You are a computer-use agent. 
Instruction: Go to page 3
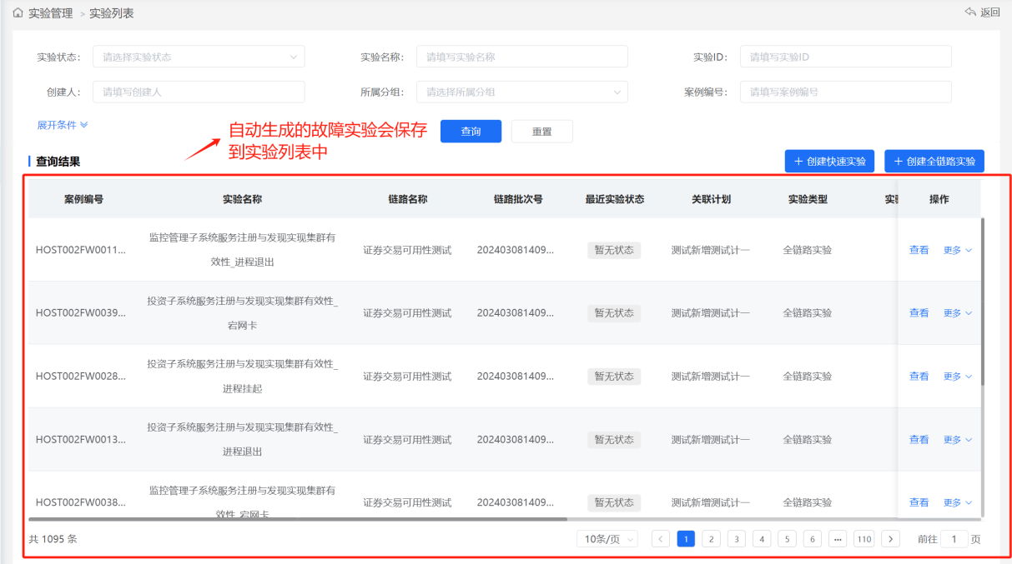point(737,539)
